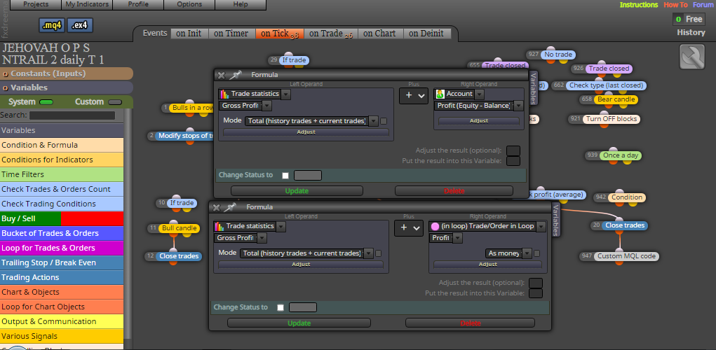716x350 pixels.
Task: Select block 12 Close trades
Action: 179,256
